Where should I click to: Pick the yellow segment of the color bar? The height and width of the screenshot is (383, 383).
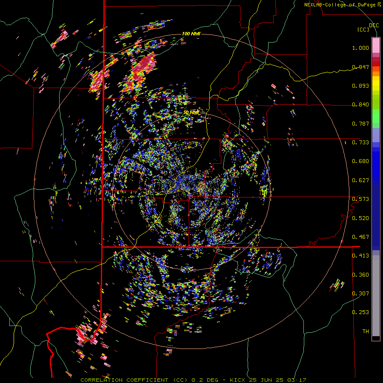coord(376,83)
